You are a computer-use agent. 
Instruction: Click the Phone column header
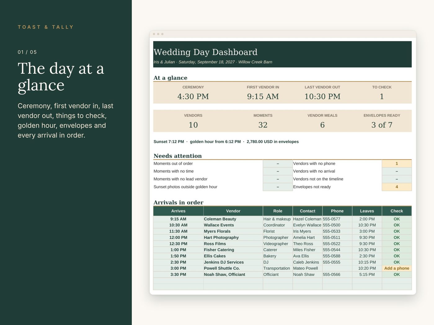coord(337,211)
